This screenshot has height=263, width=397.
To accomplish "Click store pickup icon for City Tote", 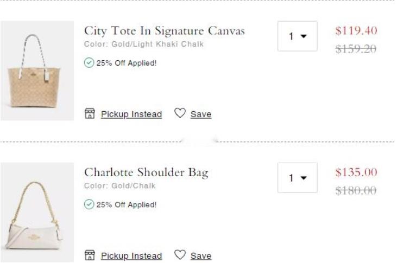I will [90, 113].
